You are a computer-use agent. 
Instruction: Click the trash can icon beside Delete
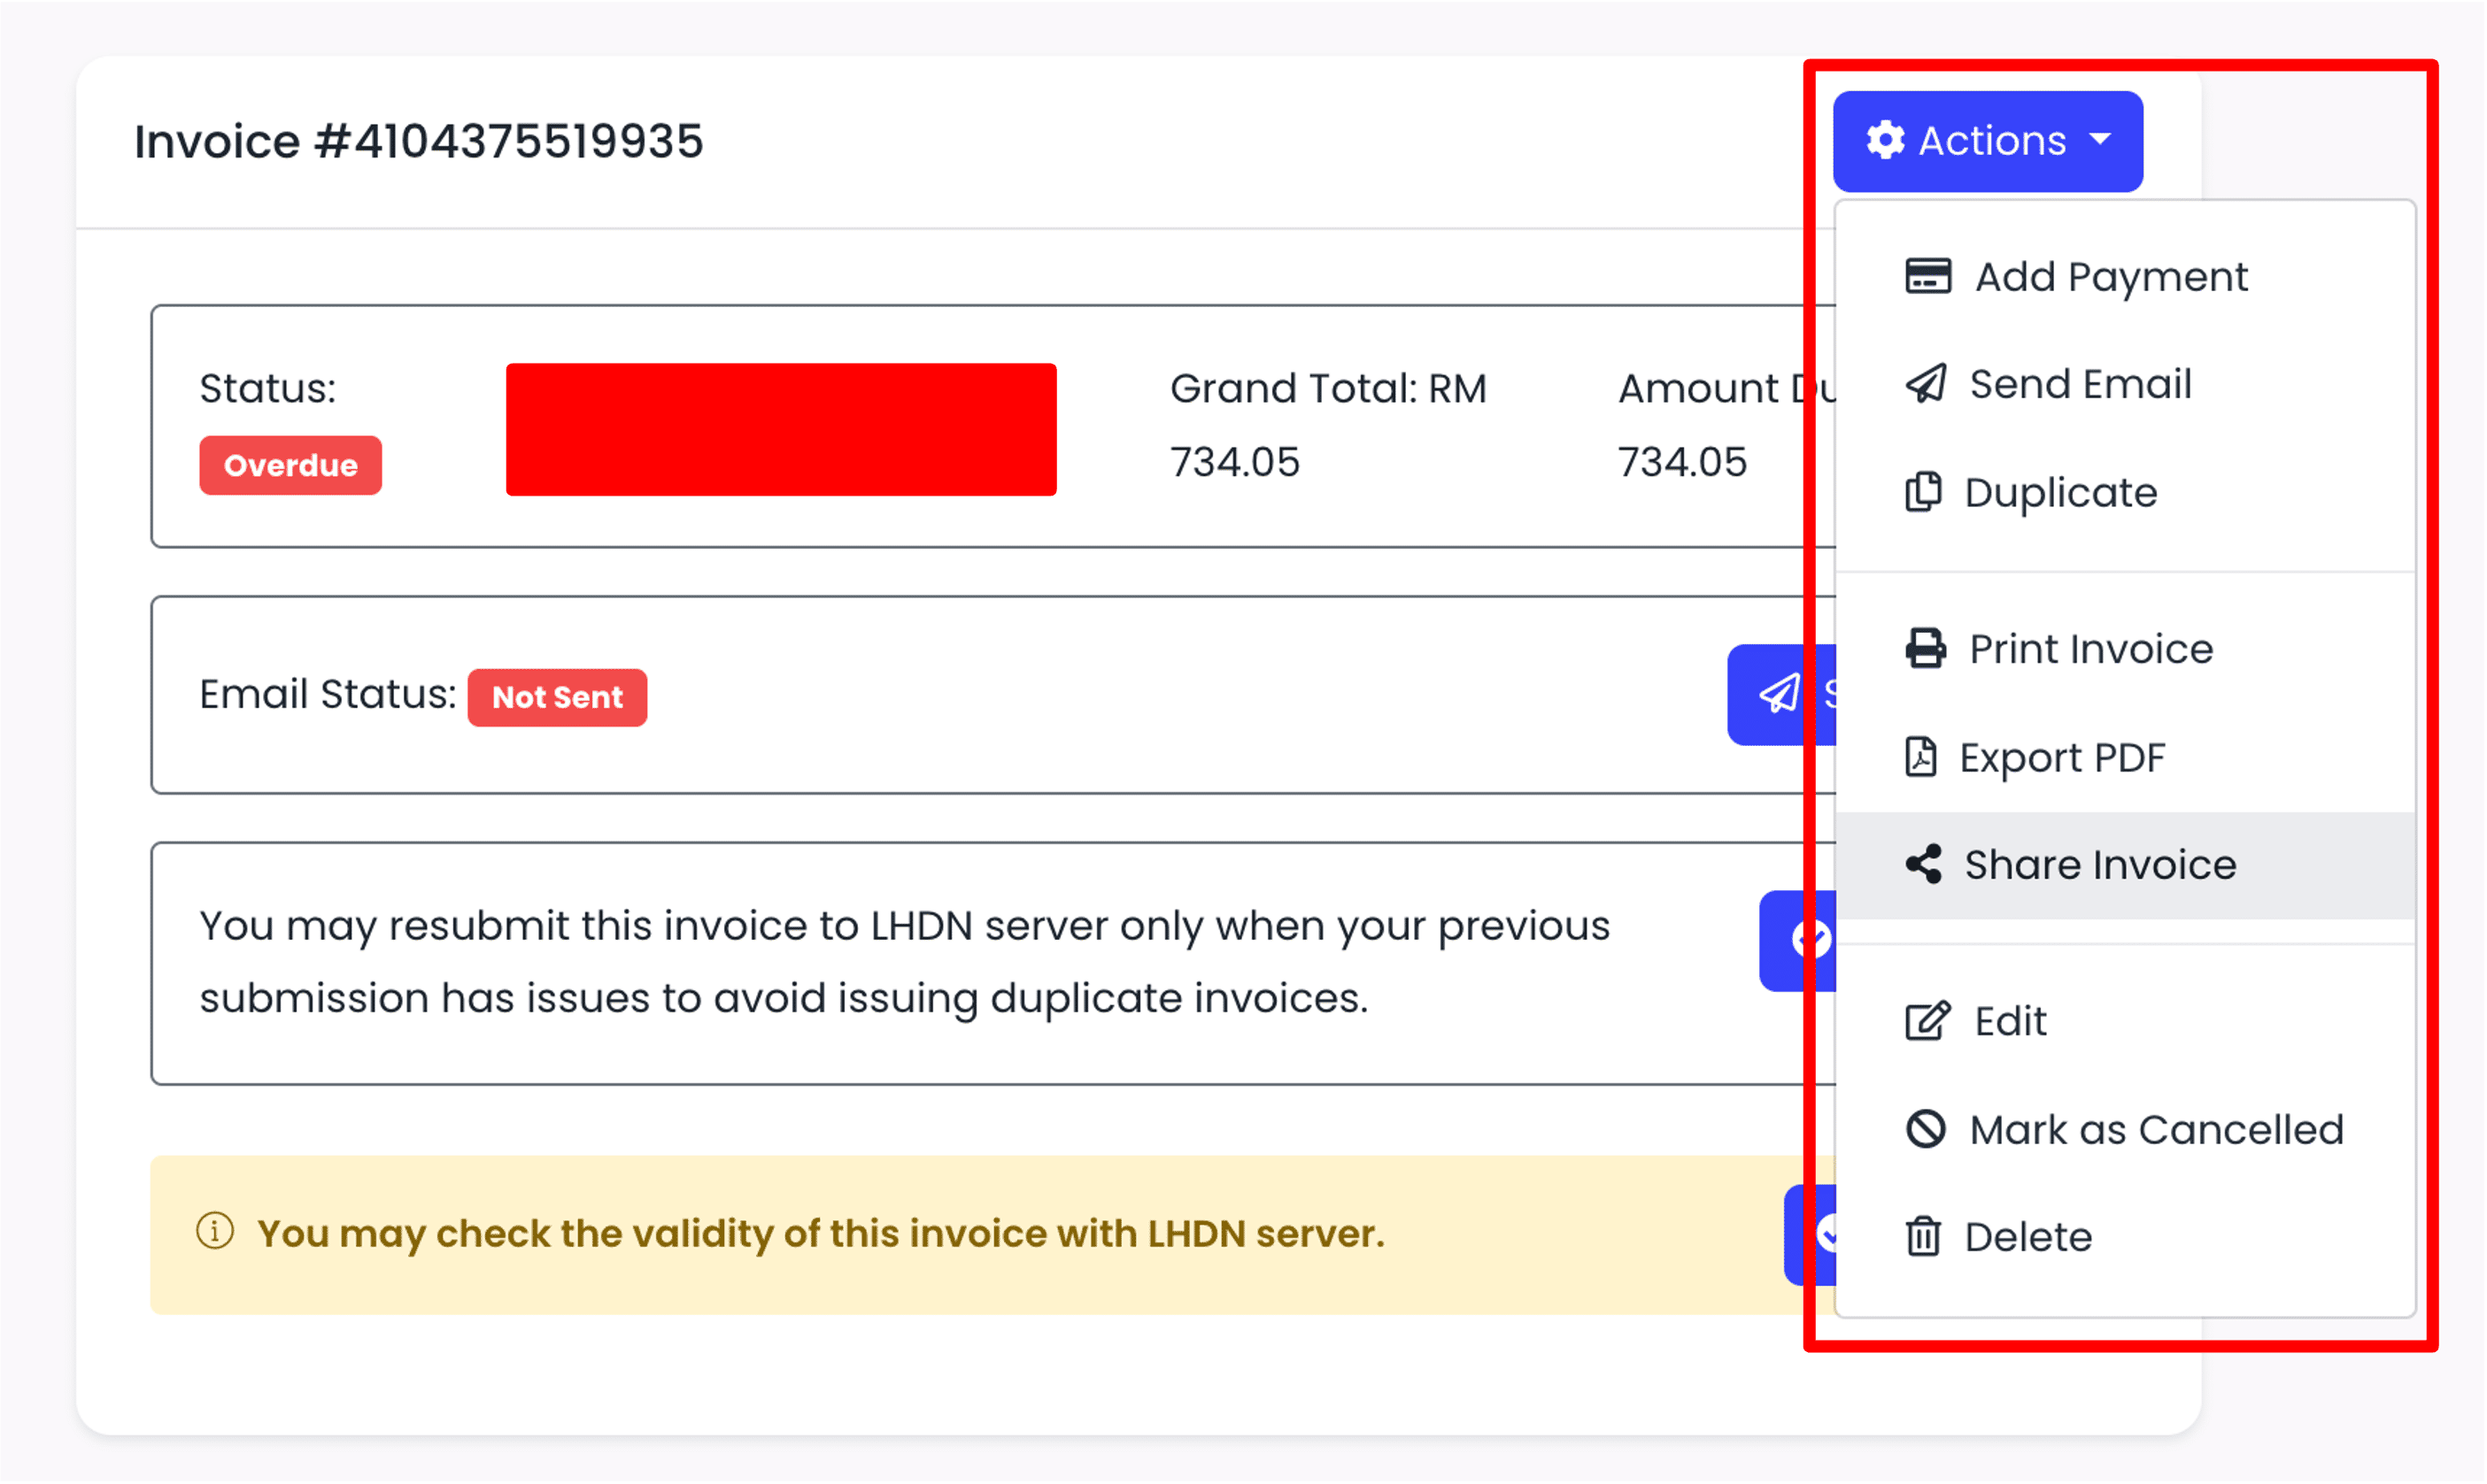[x=1923, y=1237]
